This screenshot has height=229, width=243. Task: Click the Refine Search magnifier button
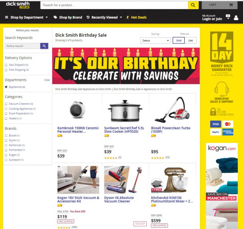tap(44, 46)
